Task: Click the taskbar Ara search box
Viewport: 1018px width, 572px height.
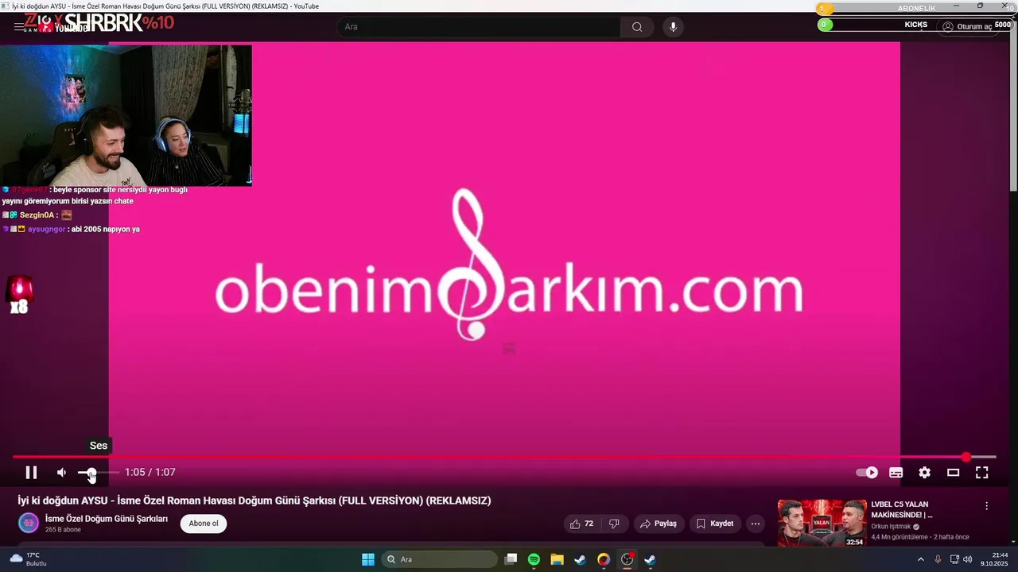Action: [438, 559]
